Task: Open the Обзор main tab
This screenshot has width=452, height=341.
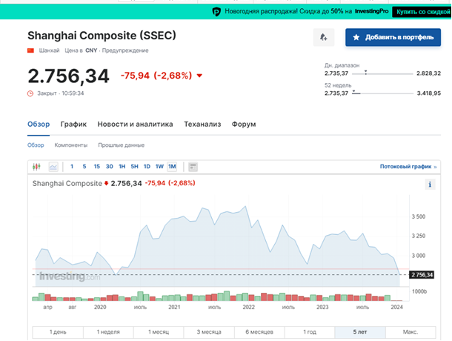Action: click(39, 125)
